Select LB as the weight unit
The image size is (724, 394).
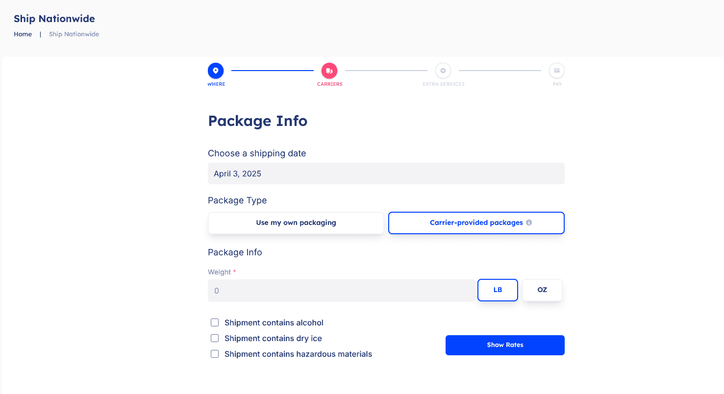pos(498,290)
